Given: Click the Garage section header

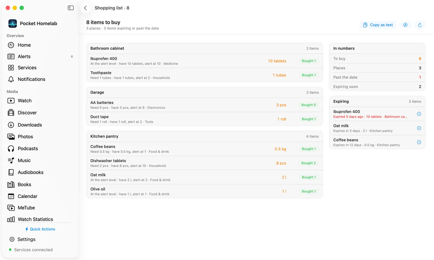Looking at the screenshot, I should (x=205, y=92).
